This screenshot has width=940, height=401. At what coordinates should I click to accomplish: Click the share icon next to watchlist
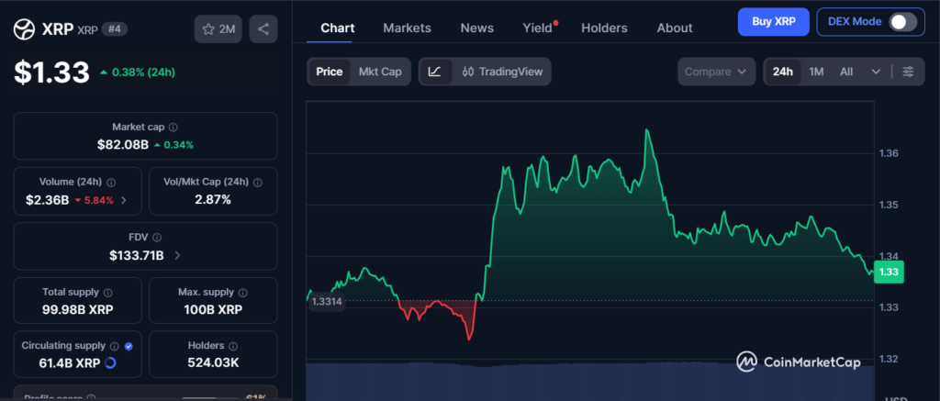coord(263,29)
